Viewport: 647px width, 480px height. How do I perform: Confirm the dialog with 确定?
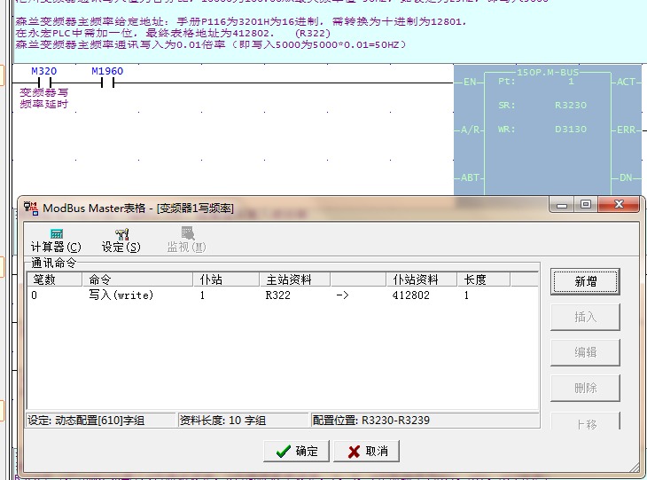297,451
